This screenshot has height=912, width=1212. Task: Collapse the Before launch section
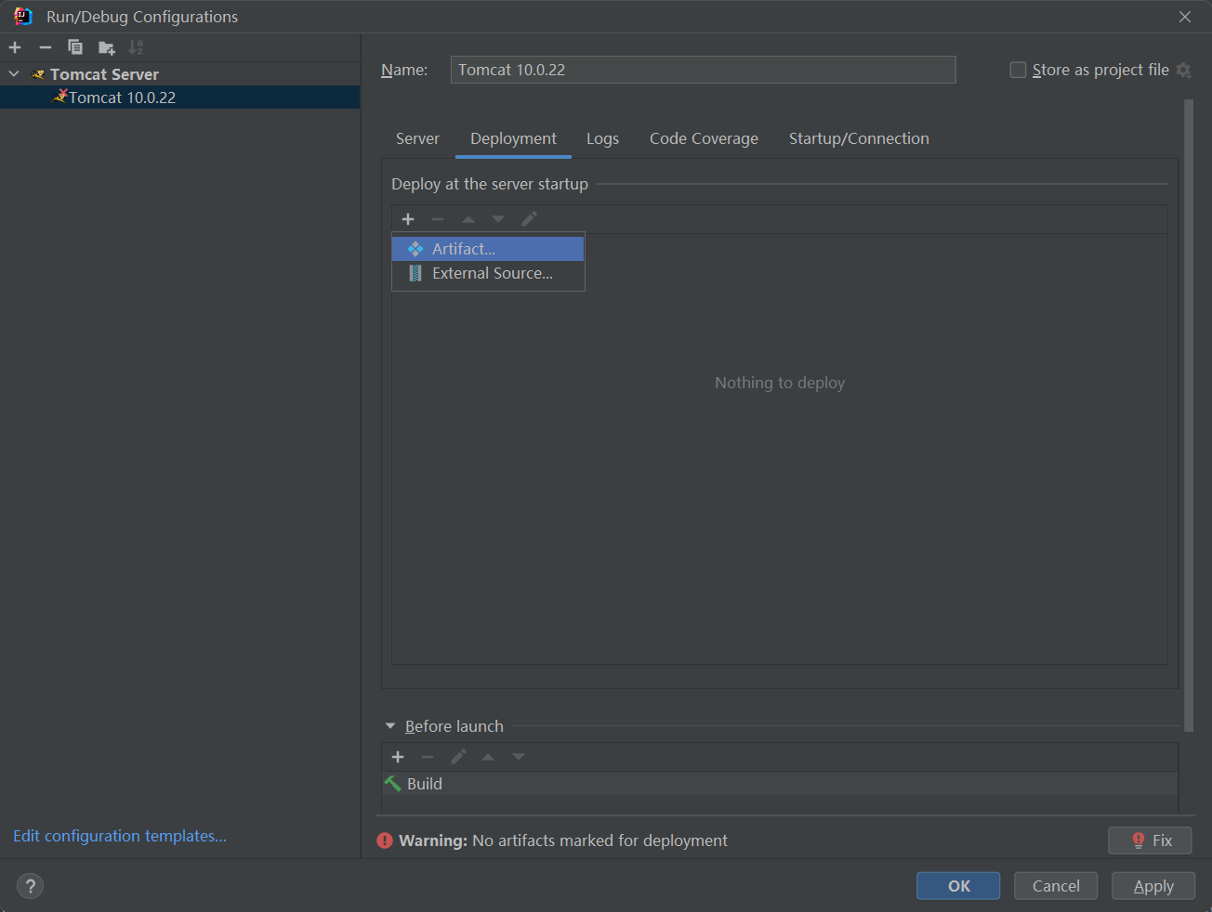390,726
